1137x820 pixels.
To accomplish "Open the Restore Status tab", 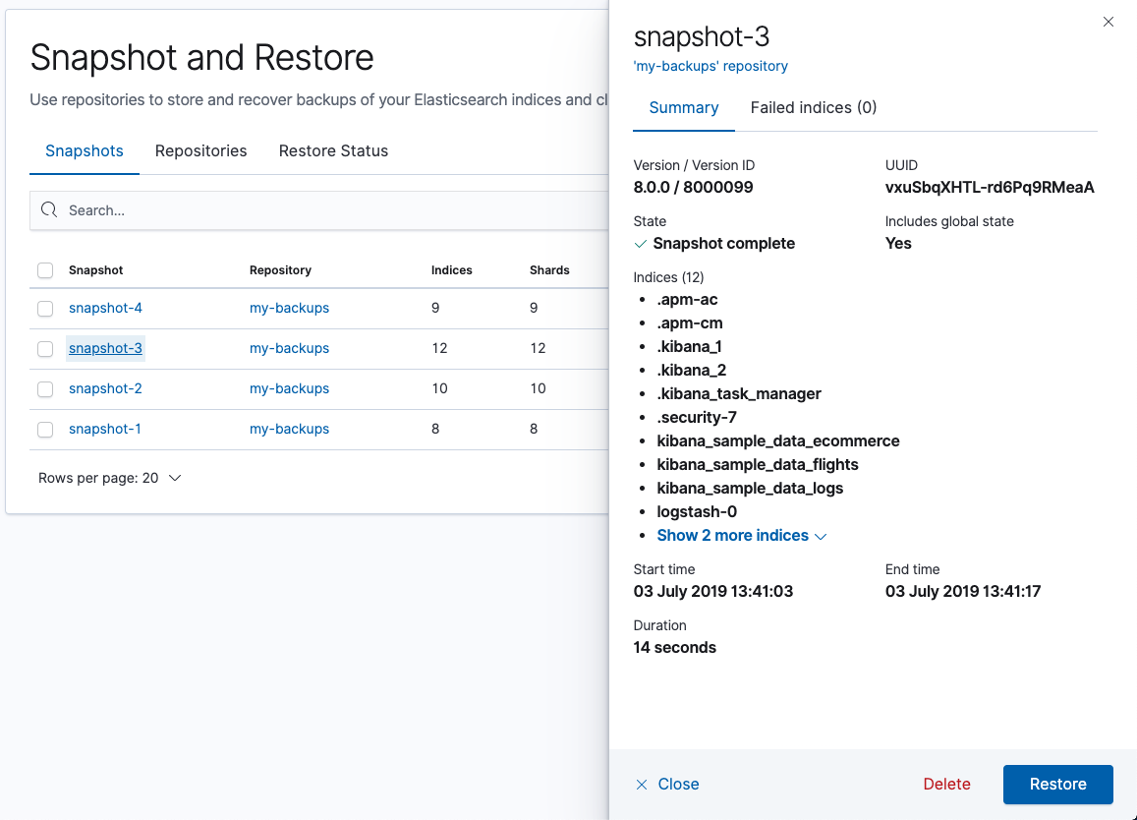I will [x=334, y=150].
